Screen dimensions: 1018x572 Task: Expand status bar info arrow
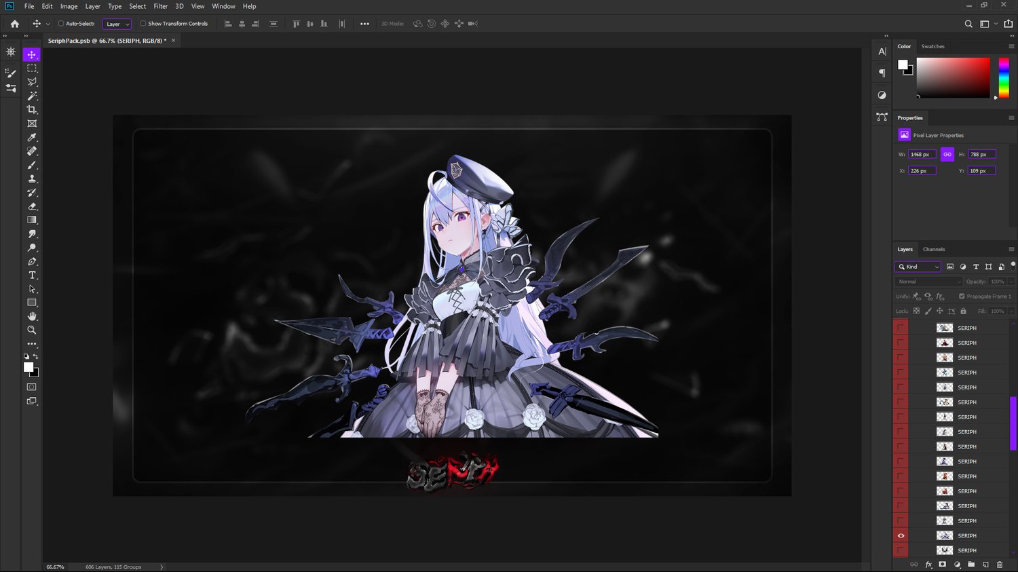[x=162, y=567]
